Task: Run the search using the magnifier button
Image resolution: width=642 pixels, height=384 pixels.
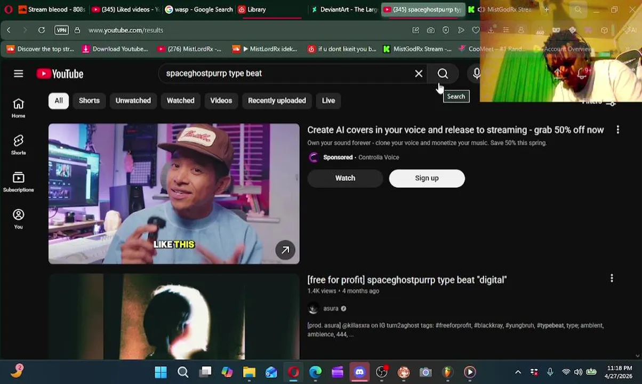Action: pos(443,74)
